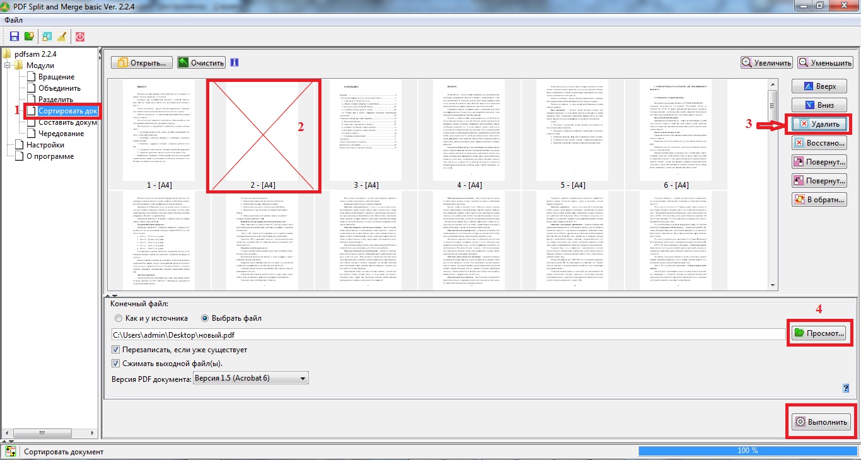The width and height of the screenshot is (861, 460).
Task: Click the thumbnails scrollbar up arrow
Action: (771, 85)
